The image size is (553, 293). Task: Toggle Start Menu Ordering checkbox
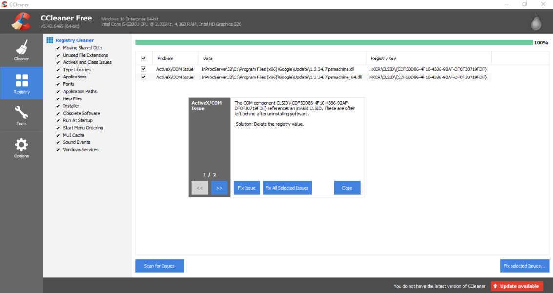(58, 128)
